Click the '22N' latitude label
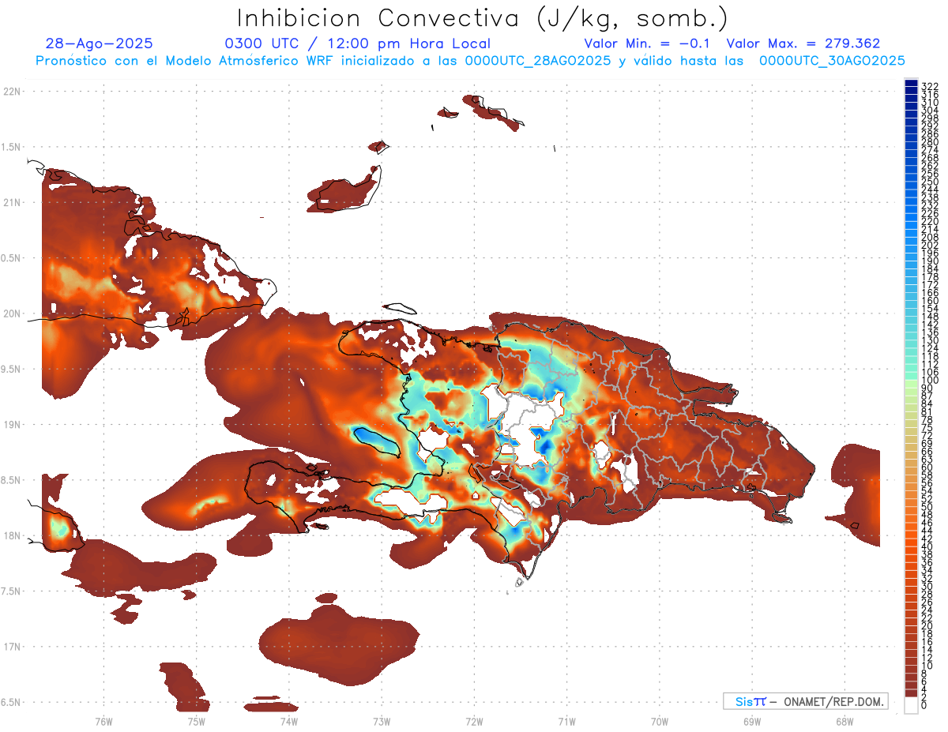 (12, 91)
